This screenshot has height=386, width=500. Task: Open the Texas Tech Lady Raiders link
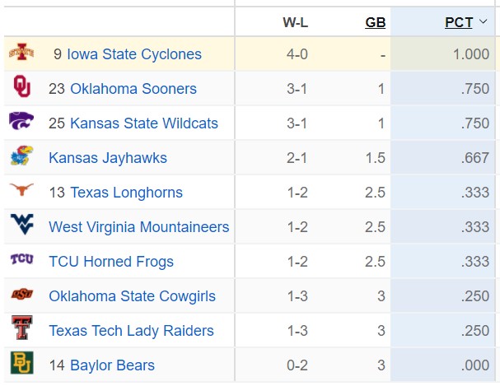pyautogui.click(x=131, y=331)
